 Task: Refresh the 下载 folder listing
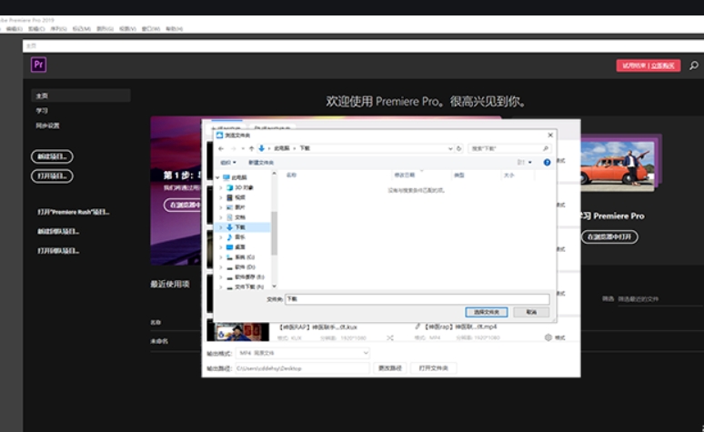458,148
